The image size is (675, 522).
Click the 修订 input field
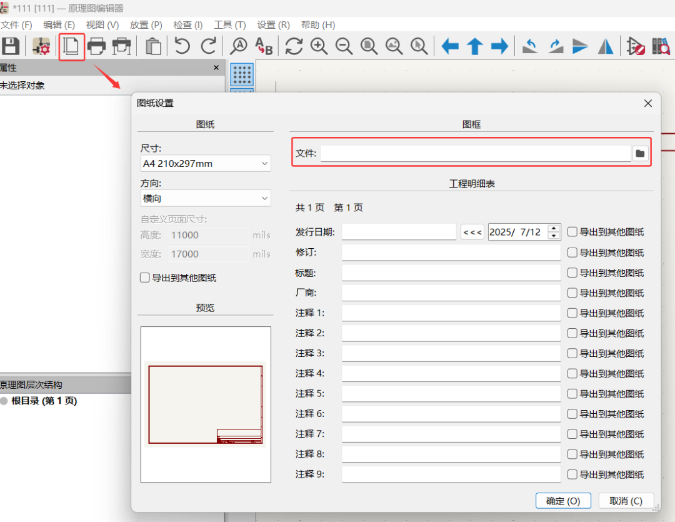pos(451,253)
